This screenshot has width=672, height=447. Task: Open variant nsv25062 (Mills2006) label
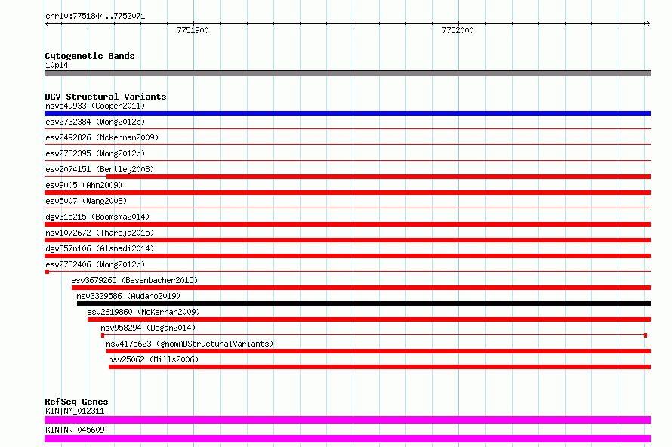click(153, 359)
